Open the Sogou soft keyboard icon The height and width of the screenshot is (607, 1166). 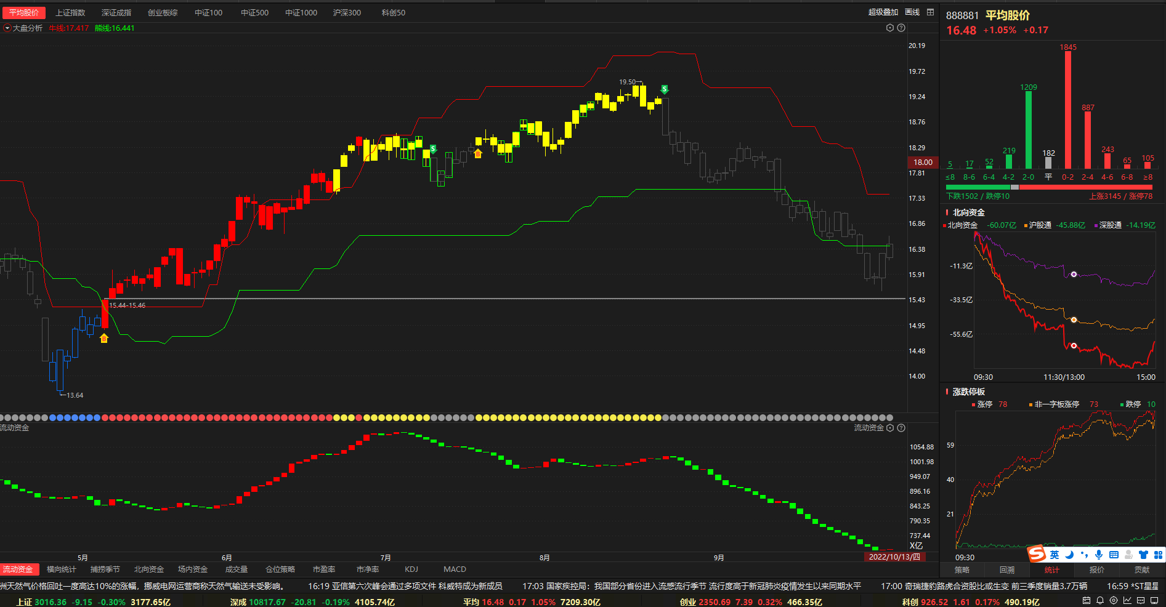(1114, 555)
